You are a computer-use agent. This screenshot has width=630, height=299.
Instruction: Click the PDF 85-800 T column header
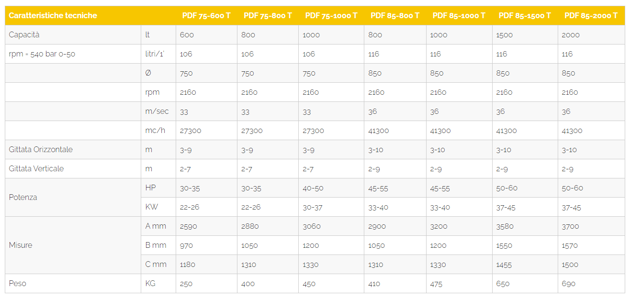[x=395, y=15]
